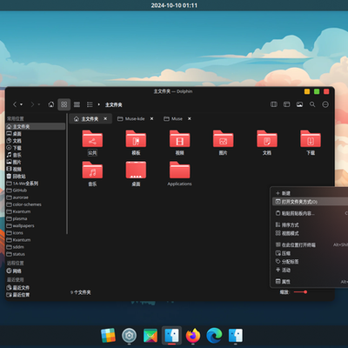
Task: Select the 文档 folder in the file view
Action: 267,143
